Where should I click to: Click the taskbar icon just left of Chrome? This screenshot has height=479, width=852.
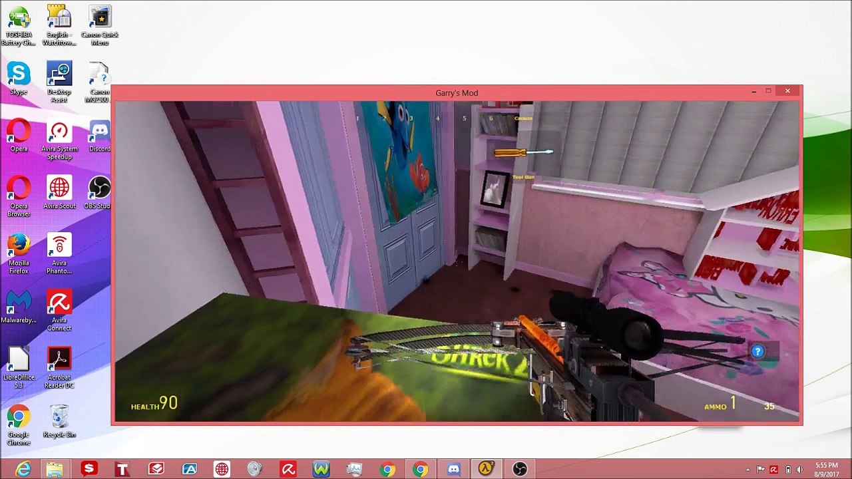pos(354,469)
